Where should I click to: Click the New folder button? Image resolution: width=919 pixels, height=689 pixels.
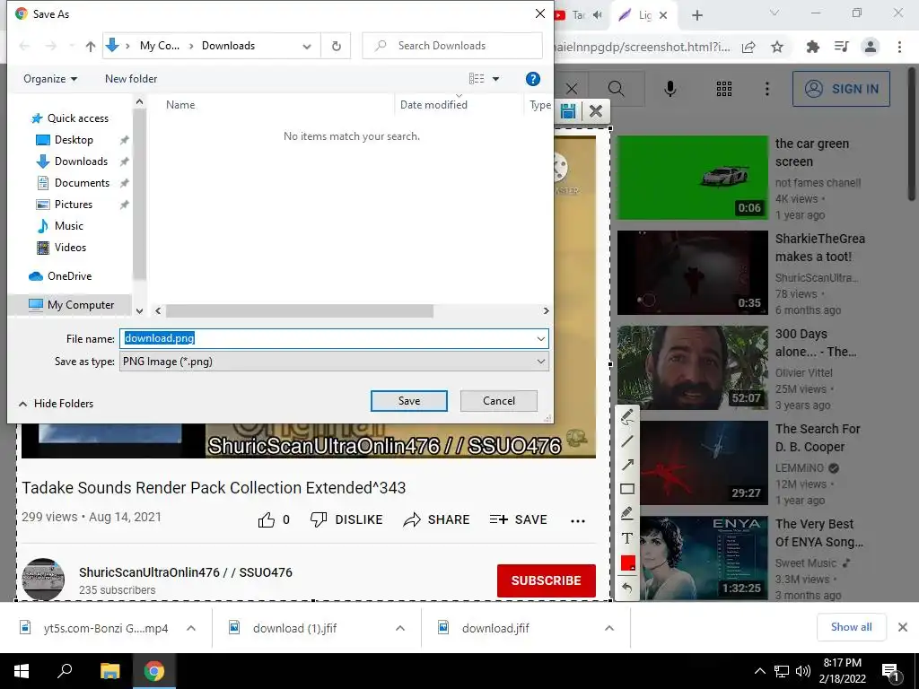coord(131,79)
